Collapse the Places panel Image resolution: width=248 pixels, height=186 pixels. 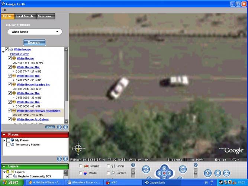click(4, 135)
